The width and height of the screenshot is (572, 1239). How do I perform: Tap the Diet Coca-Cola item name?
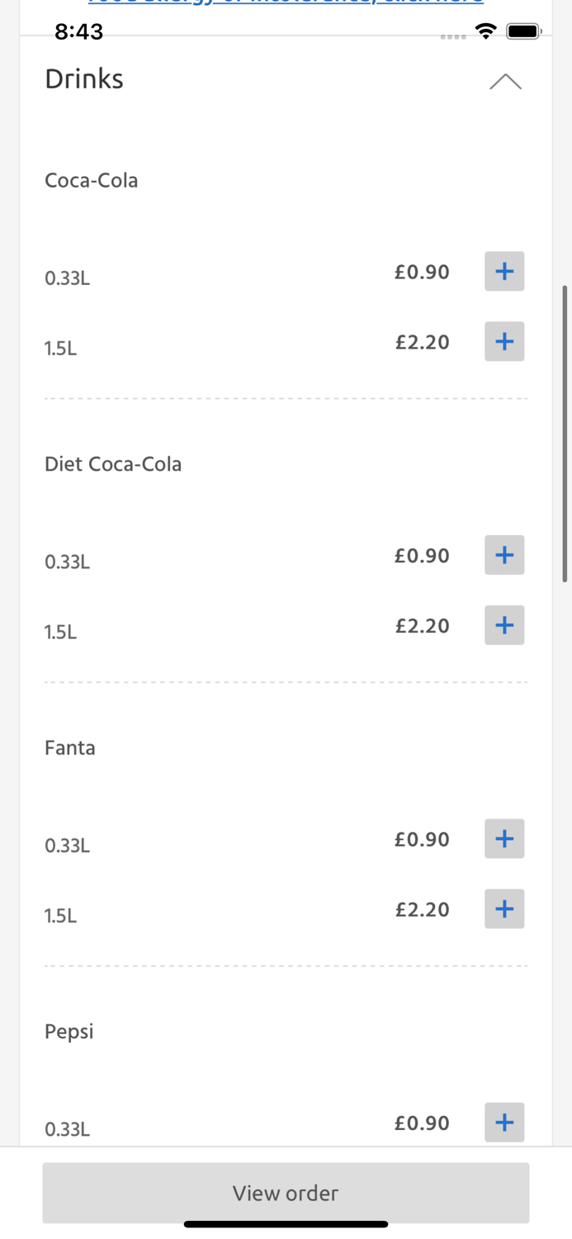pyautogui.click(x=113, y=464)
